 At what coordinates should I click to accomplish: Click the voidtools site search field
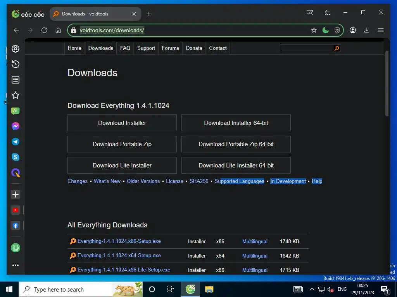pyautogui.click(x=307, y=48)
